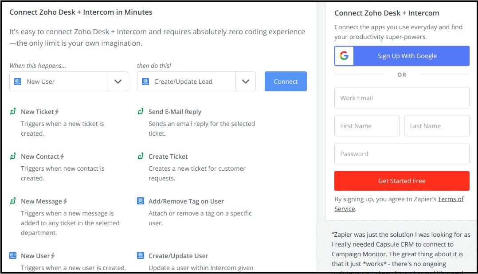
Task: Click 'Connect Zoho Desk + Intercom in Minutes' heading
Action: pos(81,12)
